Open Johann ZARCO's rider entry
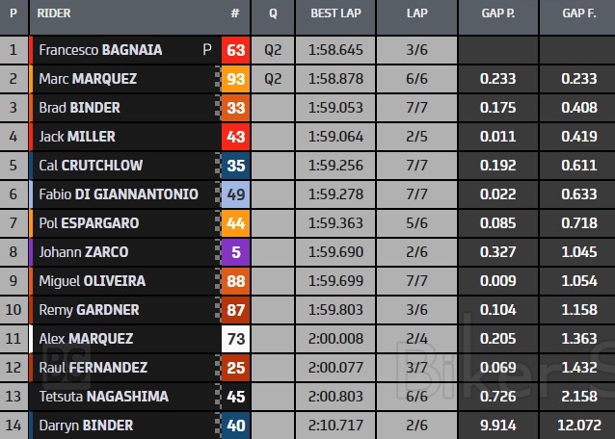Viewport: 615px width, 439px height. 83,252
